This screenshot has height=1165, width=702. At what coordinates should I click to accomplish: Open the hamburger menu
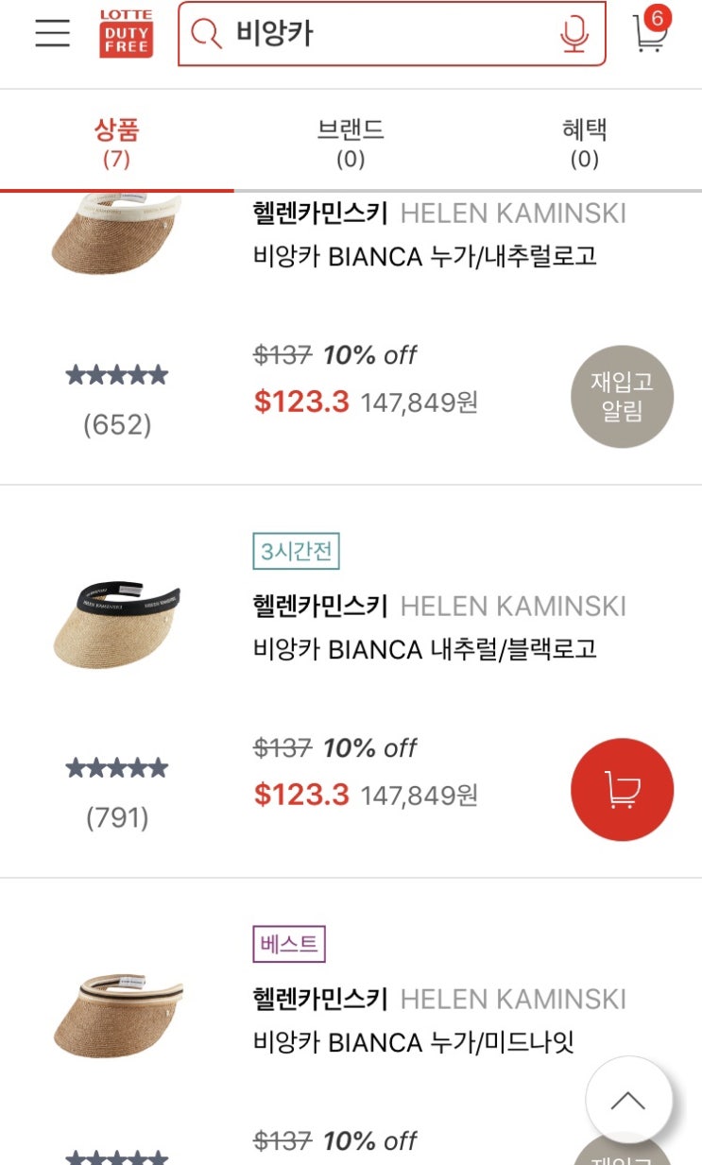coord(53,33)
